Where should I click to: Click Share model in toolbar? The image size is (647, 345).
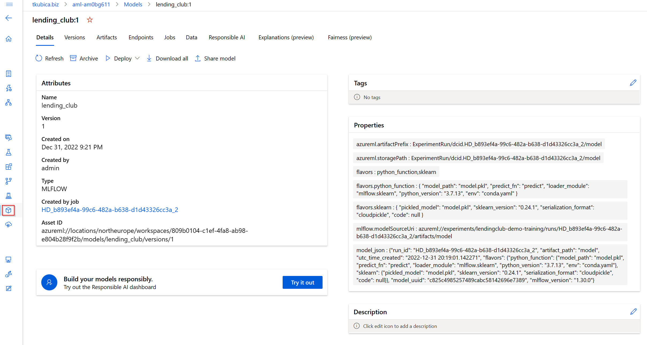(215, 58)
